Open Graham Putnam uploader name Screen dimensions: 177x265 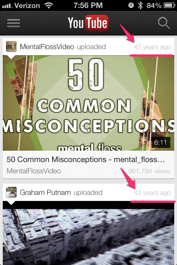[45, 192]
